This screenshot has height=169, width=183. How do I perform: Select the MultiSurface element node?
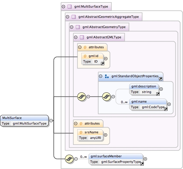[x=24, y=121]
